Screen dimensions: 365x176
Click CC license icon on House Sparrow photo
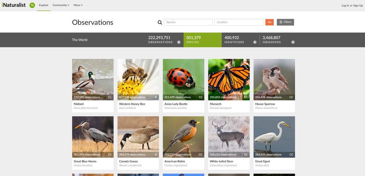[291, 97]
